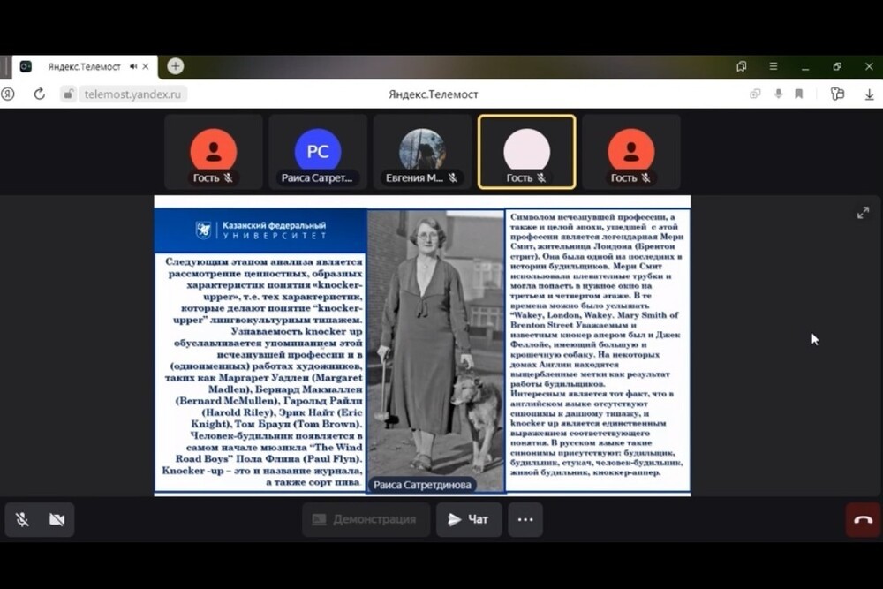The height and width of the screenshot is (589, 883).
Task: Unmute the microphone in call controls
Action: [x=22, y=519]
